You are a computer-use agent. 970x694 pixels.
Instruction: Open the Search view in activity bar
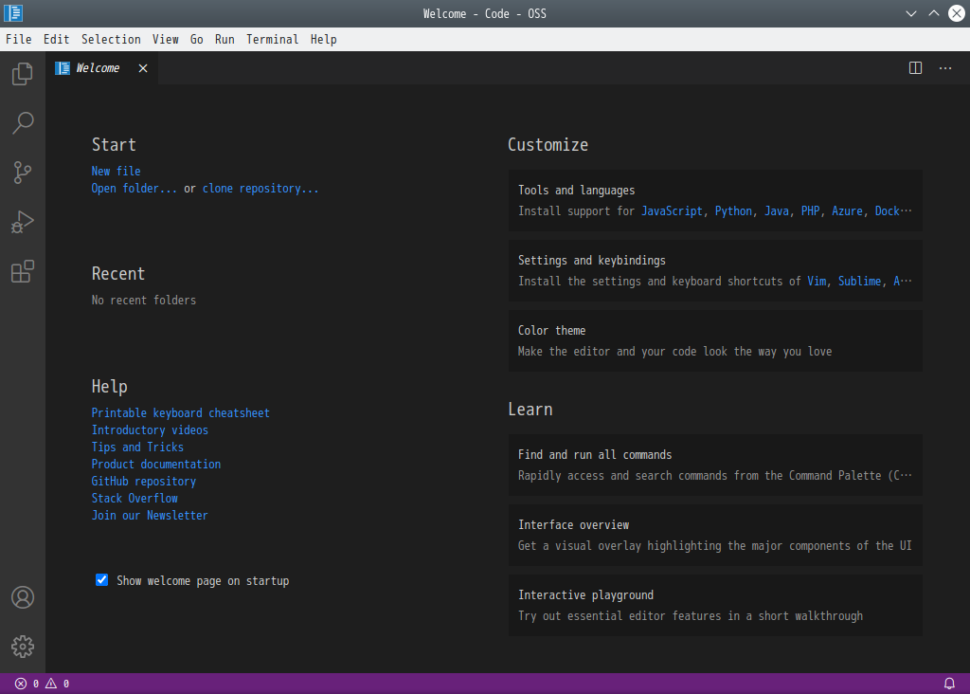pyautogui.click(x=23, y=122)
